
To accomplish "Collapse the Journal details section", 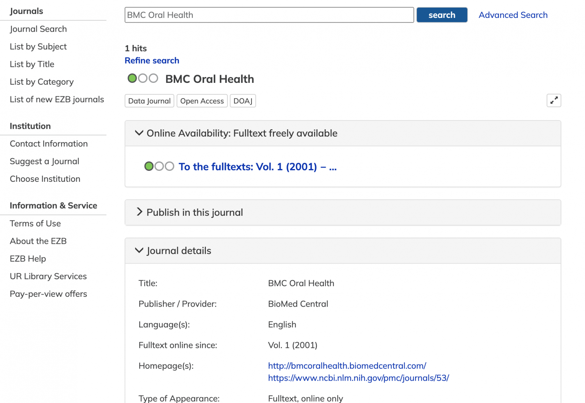I will tap(179, 251).
